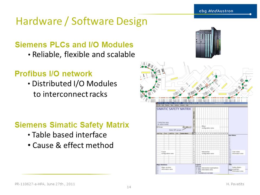
Task: Click the 'Siemens PLCs and I/O Modules' heading
Action: [x=74, y=45]
